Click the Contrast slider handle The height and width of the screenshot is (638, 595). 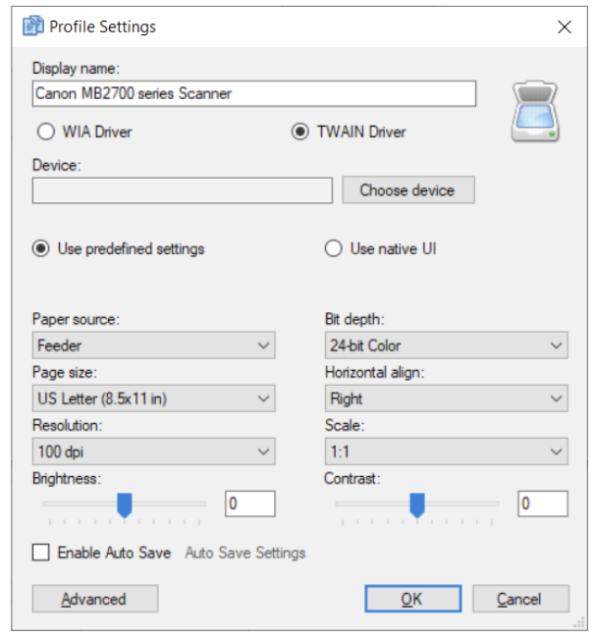click(417, 505)
